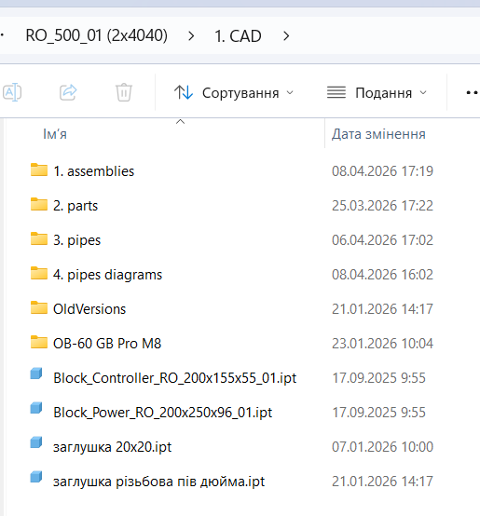Expand chevron after RO_500_01 (2x4040) breadcrumb
Viewport: 480px width, 516px height.
point(191,36)
